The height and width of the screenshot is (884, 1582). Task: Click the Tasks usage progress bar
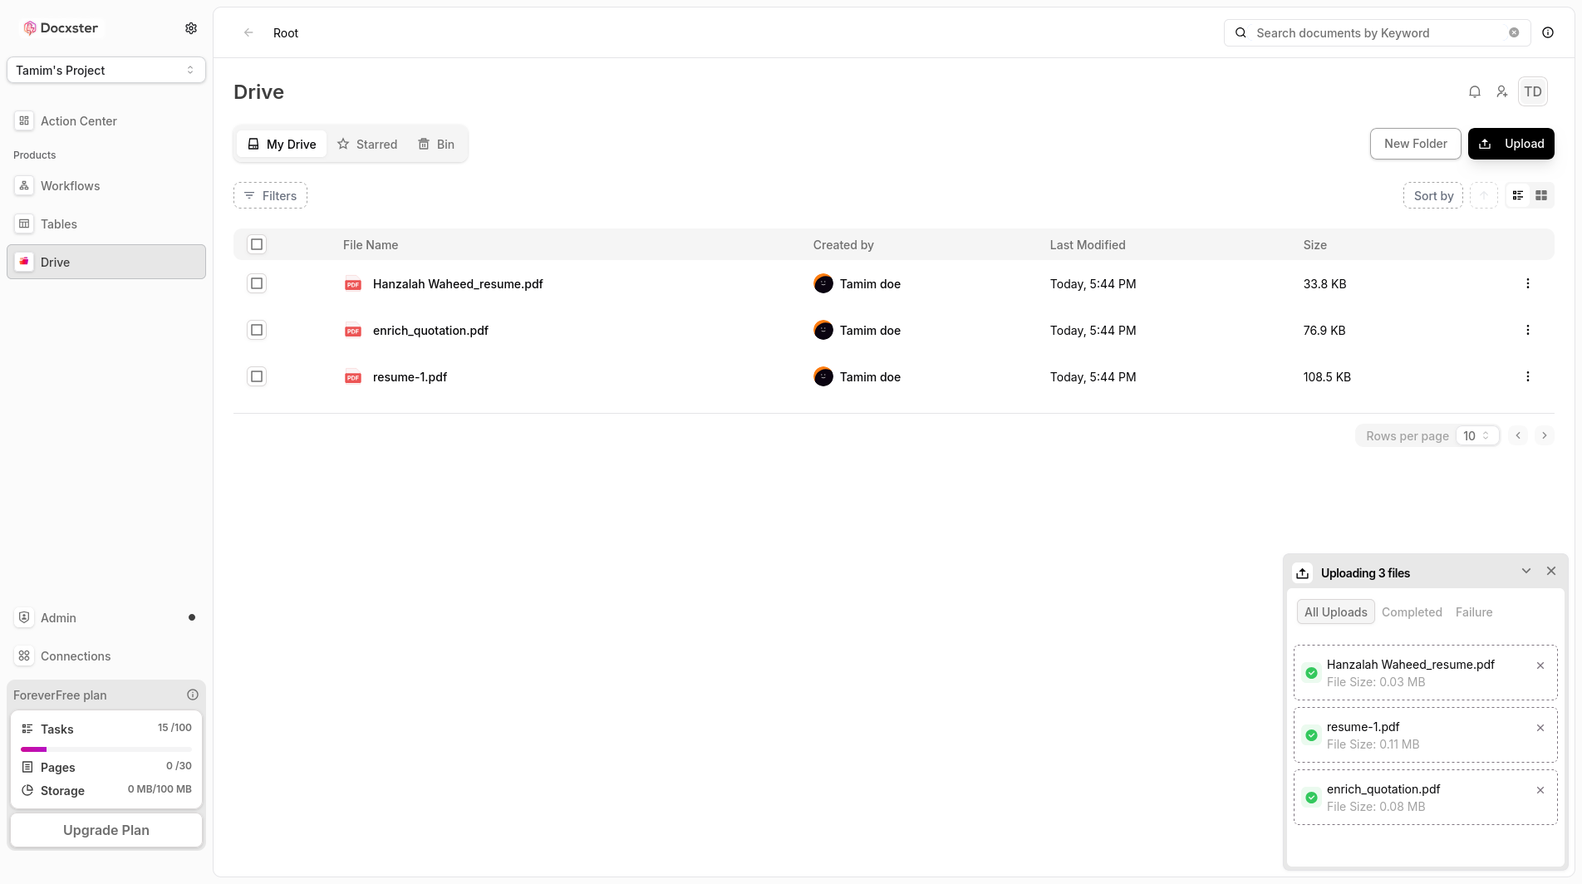pyautogui.click(x=106, y=749)
